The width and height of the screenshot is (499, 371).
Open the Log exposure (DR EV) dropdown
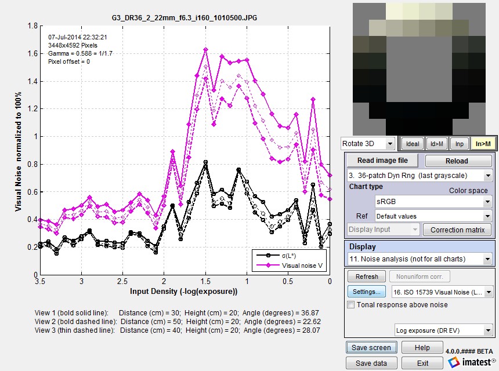tap(444, 330)
